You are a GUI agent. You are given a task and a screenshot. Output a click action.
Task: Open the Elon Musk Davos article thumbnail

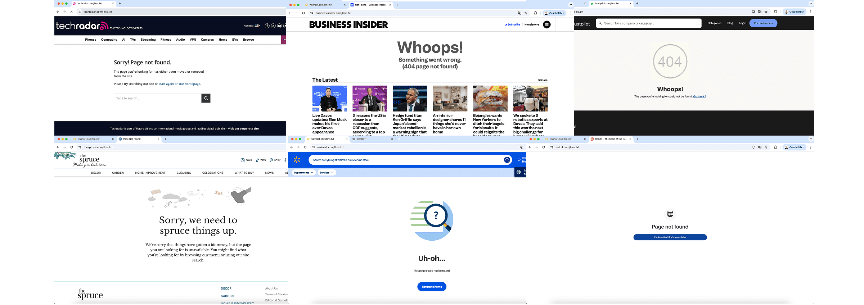(329, 99)
